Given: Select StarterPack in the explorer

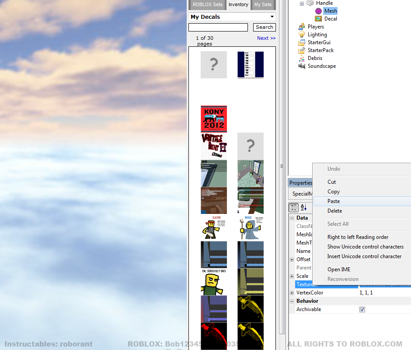Looking at the screenshot, I should [x=320, y=50].
